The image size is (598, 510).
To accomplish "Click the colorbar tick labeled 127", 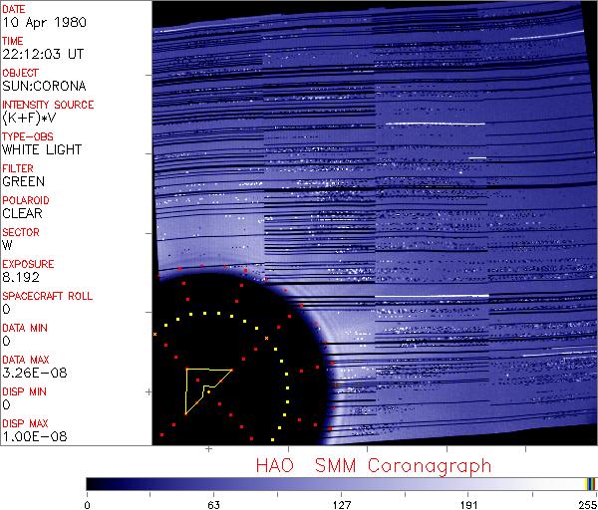I will [x=341, y=504].
